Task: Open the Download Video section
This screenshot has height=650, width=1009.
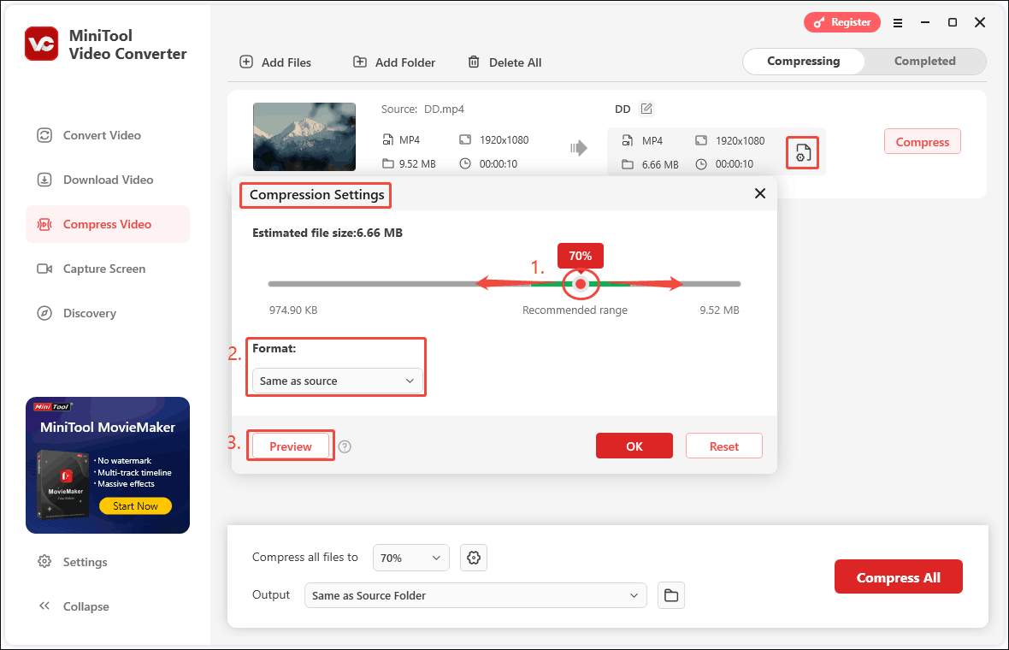Action: [95, 180]
